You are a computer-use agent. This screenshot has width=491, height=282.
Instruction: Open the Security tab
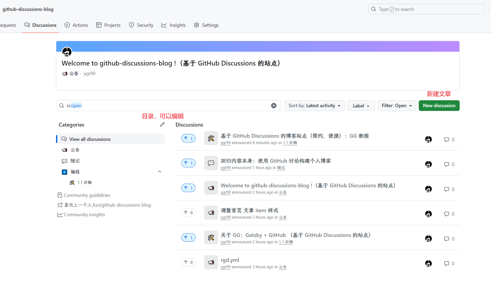tap(141, 25)
